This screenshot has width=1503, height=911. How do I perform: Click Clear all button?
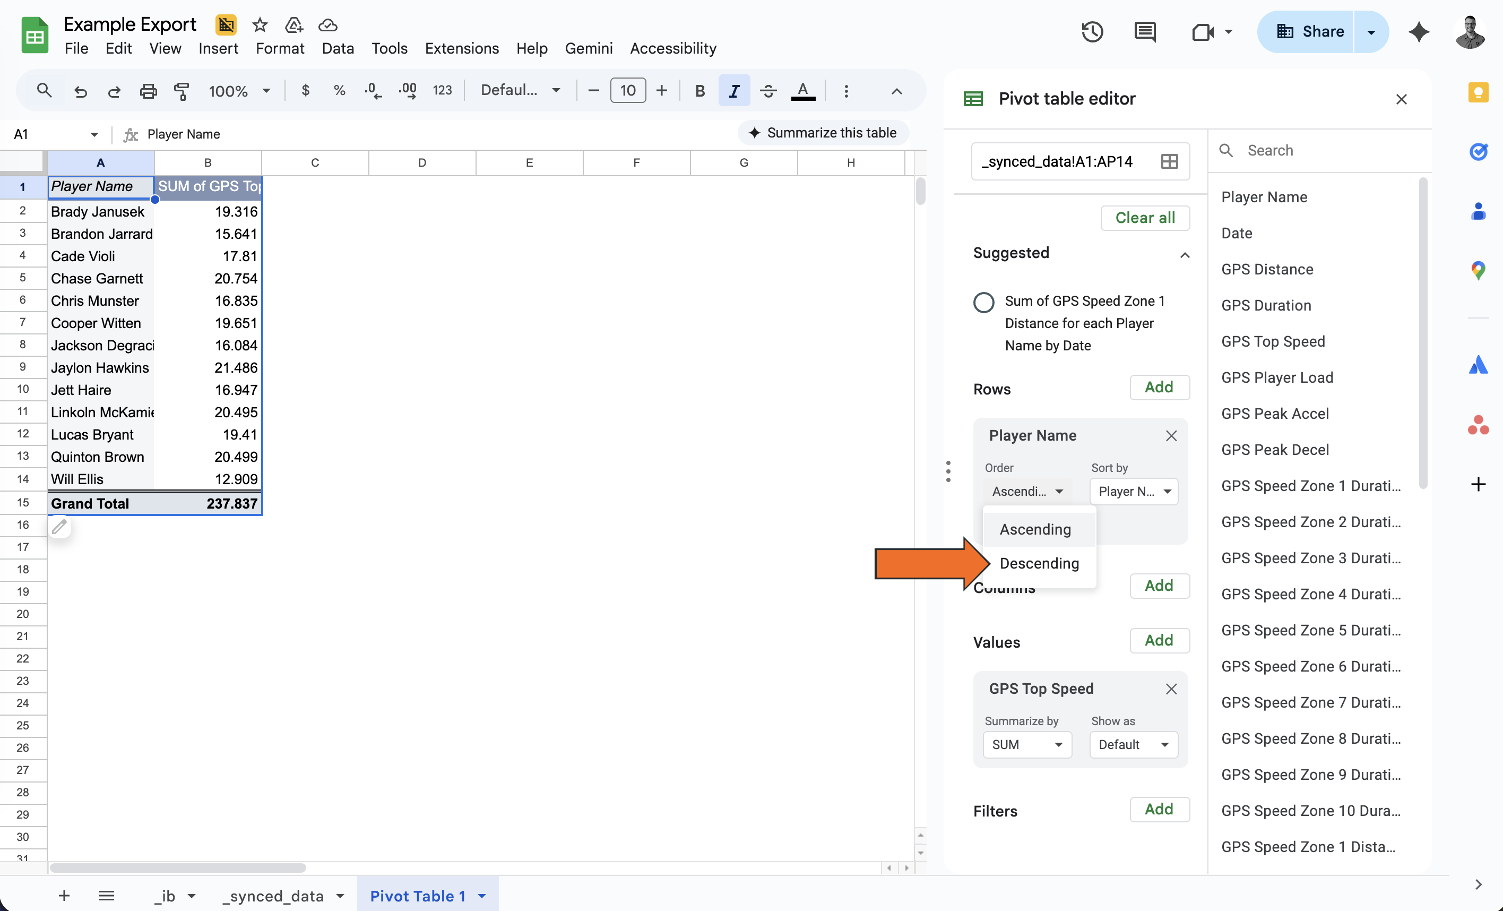tap(1144, 218)
